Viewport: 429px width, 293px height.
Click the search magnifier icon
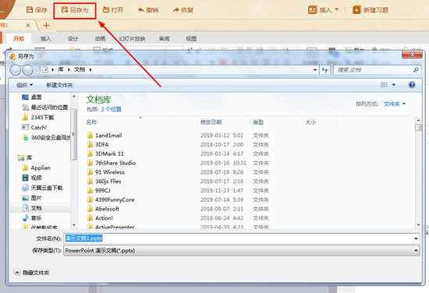(x=416, y=69)
